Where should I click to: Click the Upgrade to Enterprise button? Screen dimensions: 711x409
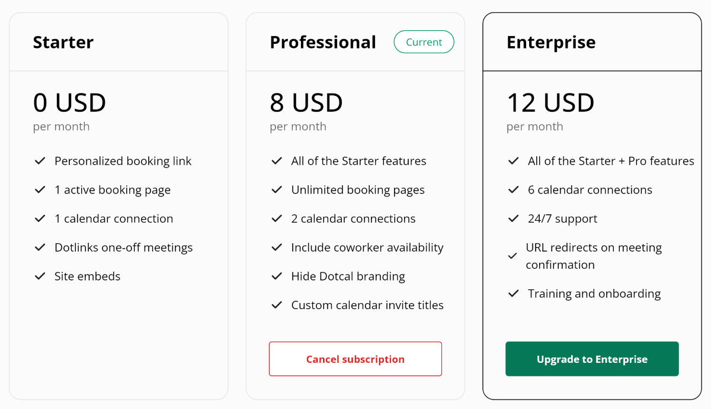tap(592, 359)
